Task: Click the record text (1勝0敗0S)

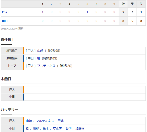Action: [x=52, y=51]
